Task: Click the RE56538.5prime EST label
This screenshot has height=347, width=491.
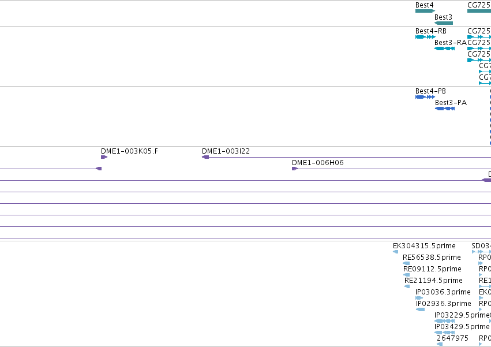Action: (x=432, y=258)
